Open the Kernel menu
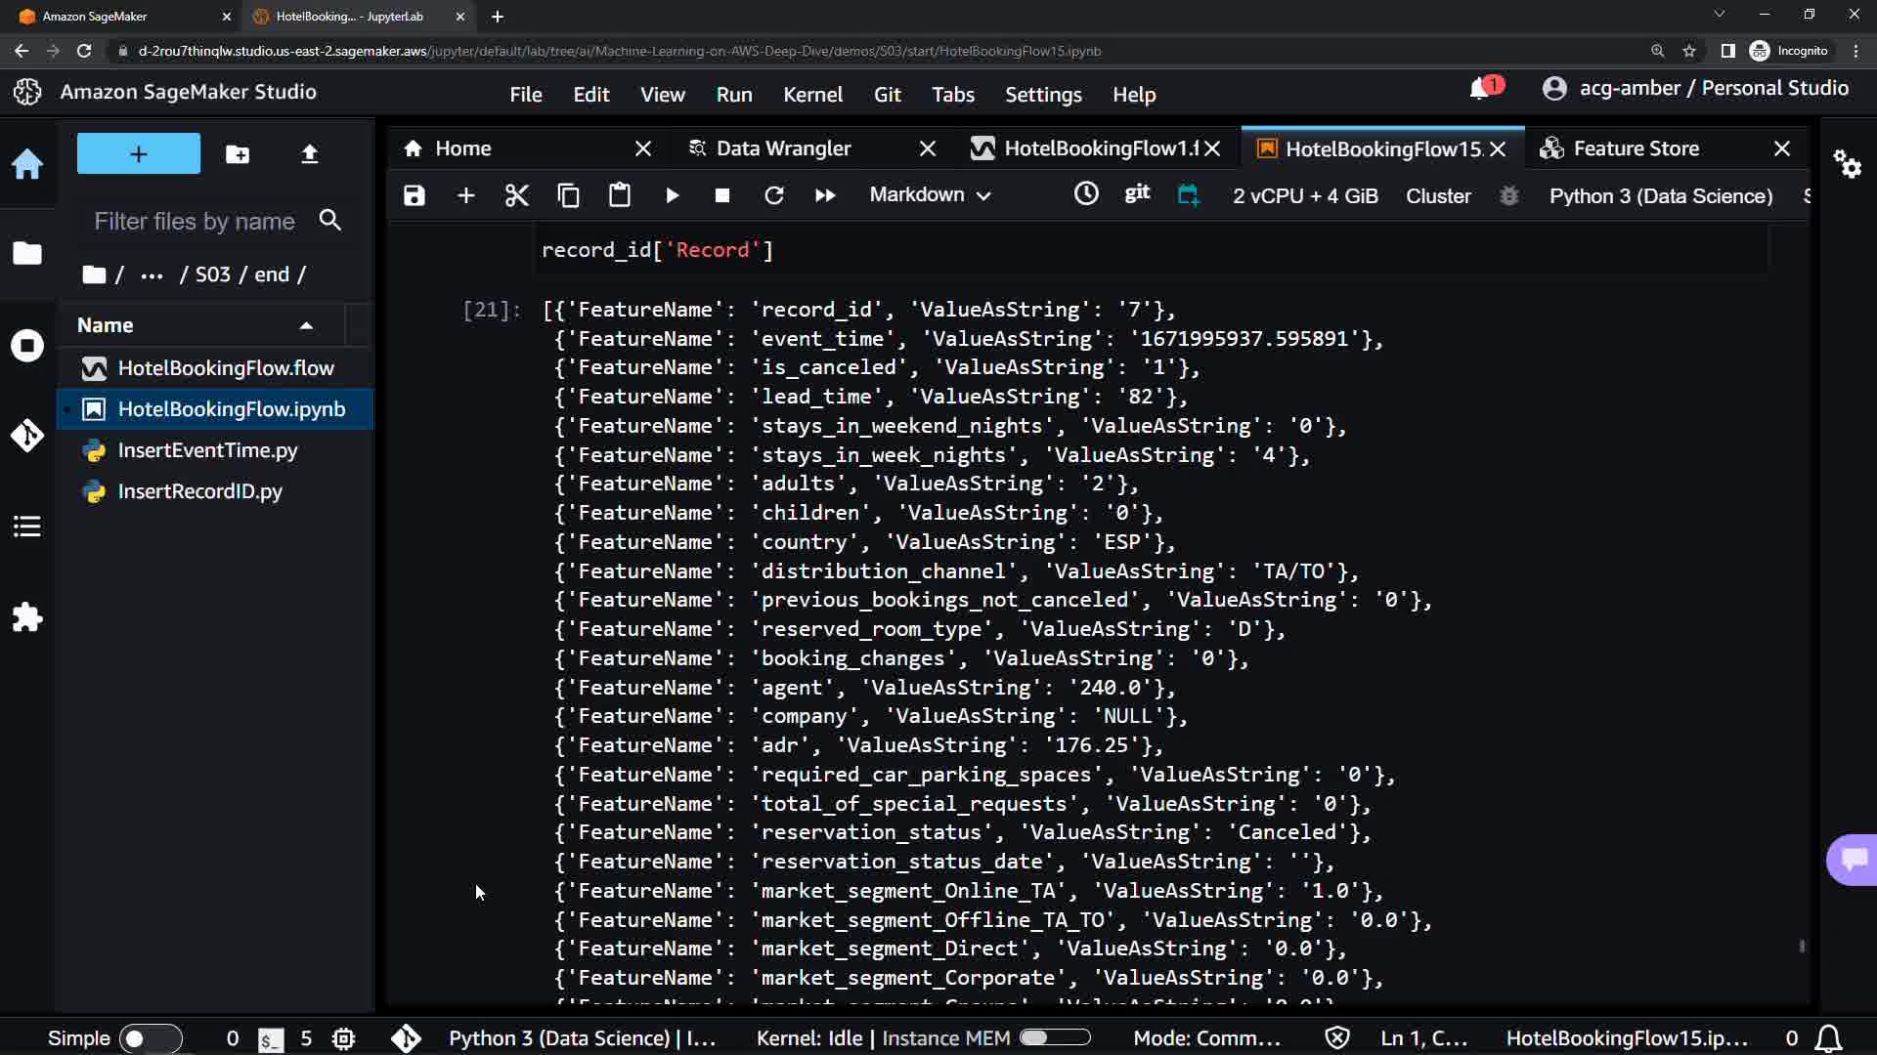1877x1055 pixels. pos(811,95)
